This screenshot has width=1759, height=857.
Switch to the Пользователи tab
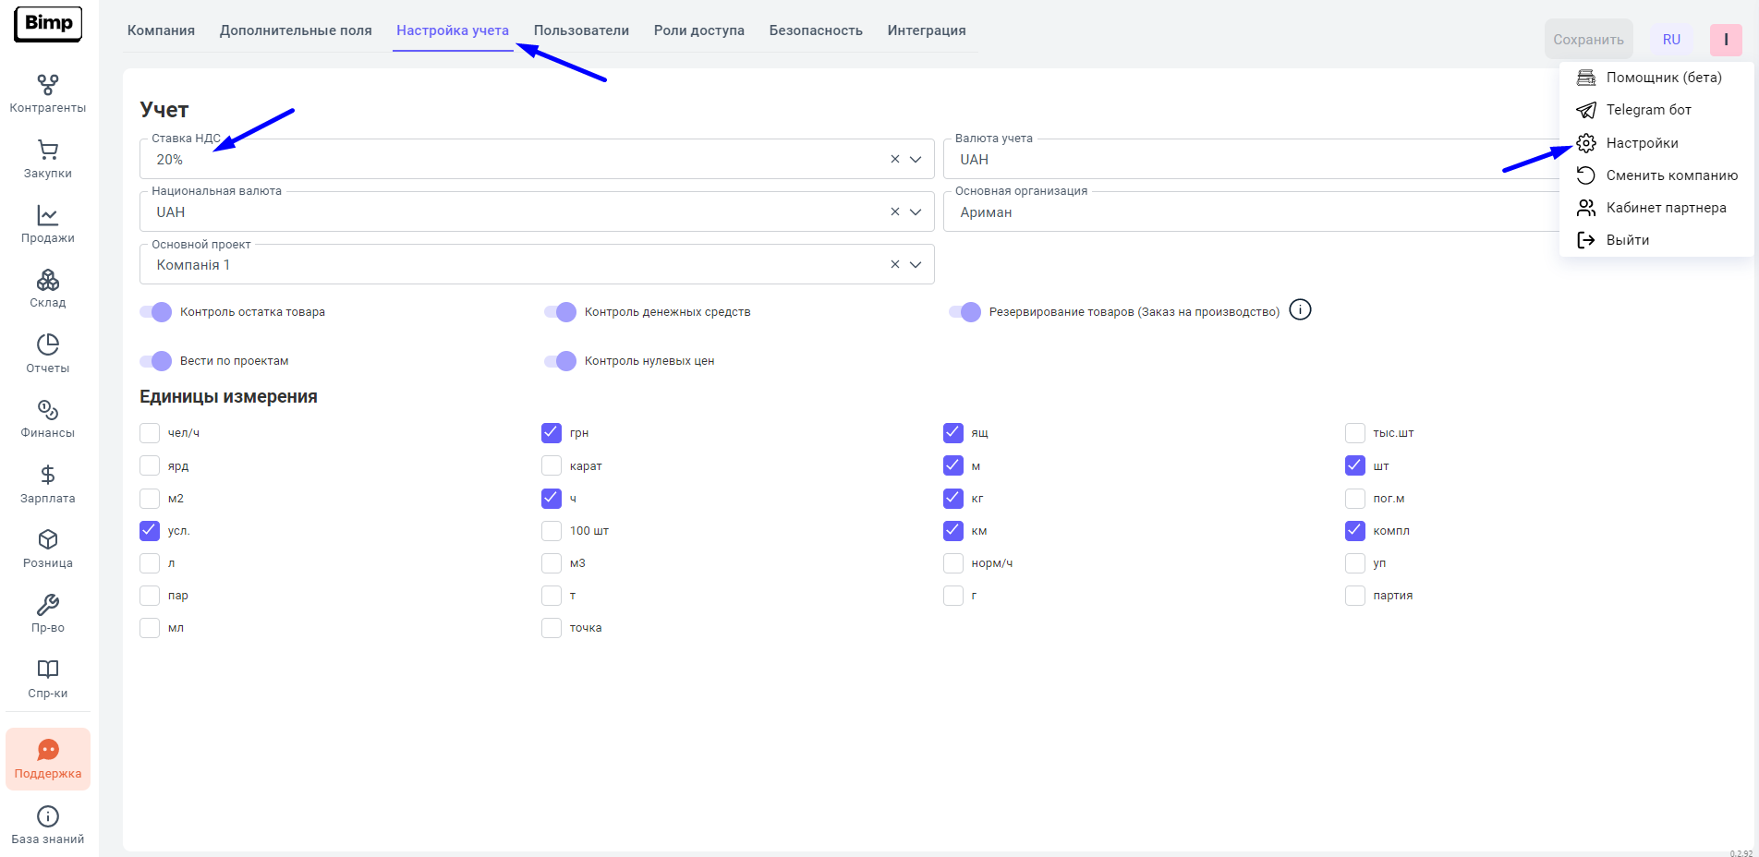(x=581, y=30)
